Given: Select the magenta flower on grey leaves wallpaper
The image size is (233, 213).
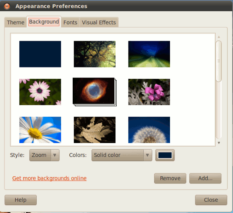Looking at the screenshot, I should pyautogui.click(x=149, y=92).
